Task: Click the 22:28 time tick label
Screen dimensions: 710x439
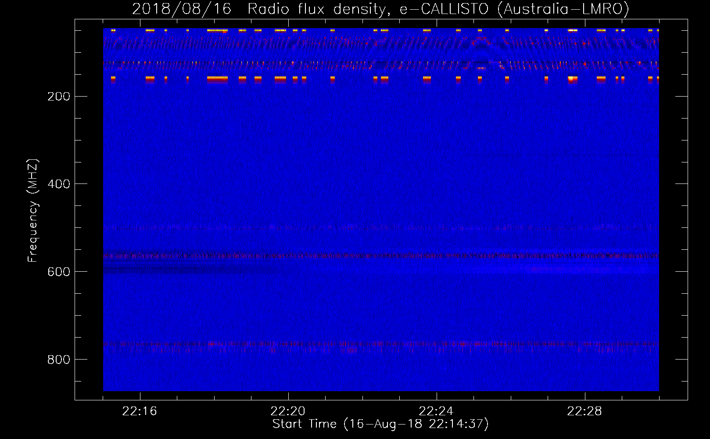Action: click(584, 411)
